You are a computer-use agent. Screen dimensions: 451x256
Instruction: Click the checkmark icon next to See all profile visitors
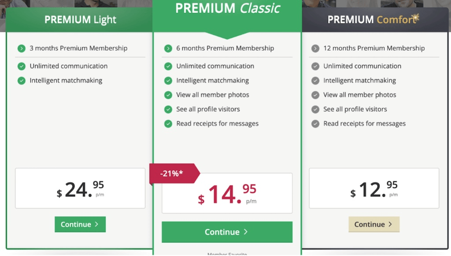pyautogui.click(x=168, y=109)
